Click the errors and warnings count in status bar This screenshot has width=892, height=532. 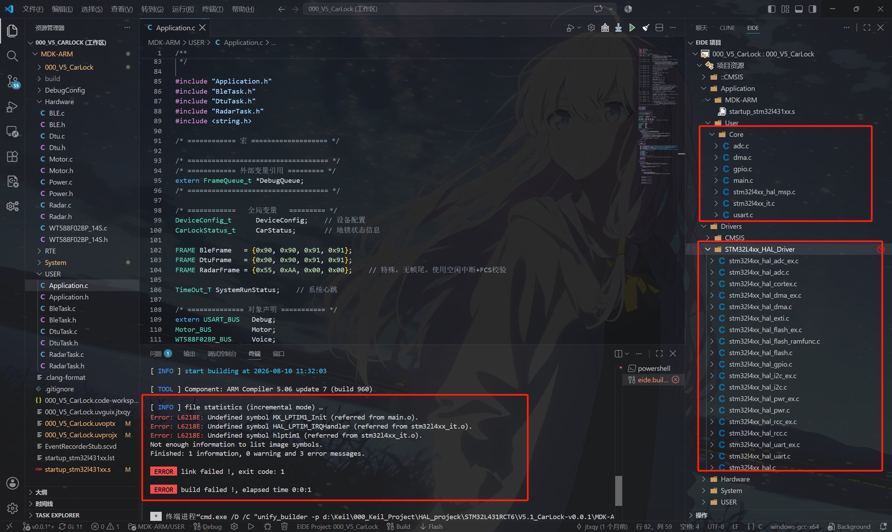[105, 526]
